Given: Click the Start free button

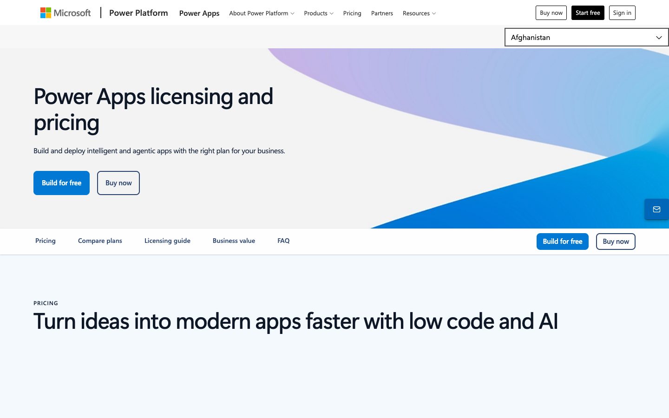Looking at the screenshot, I should pos(588,13).
